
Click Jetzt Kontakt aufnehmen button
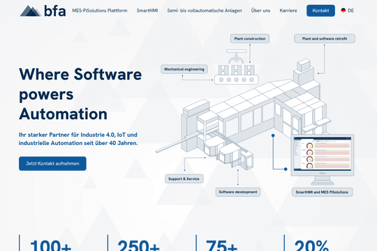[52, 164]
